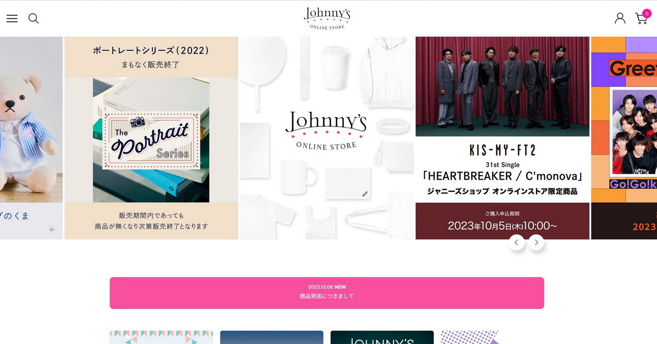The width and height of the screenshot is (657, 344).
Task: Open the dark blue starry category tile
Action: (272, 337)
